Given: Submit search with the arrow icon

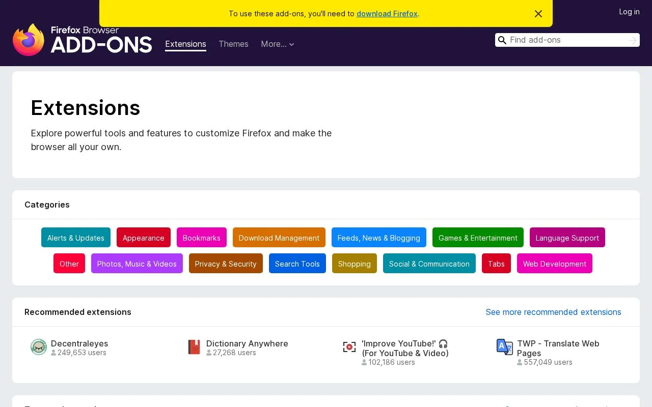Looking at the screenshot, I should point(633,40).
